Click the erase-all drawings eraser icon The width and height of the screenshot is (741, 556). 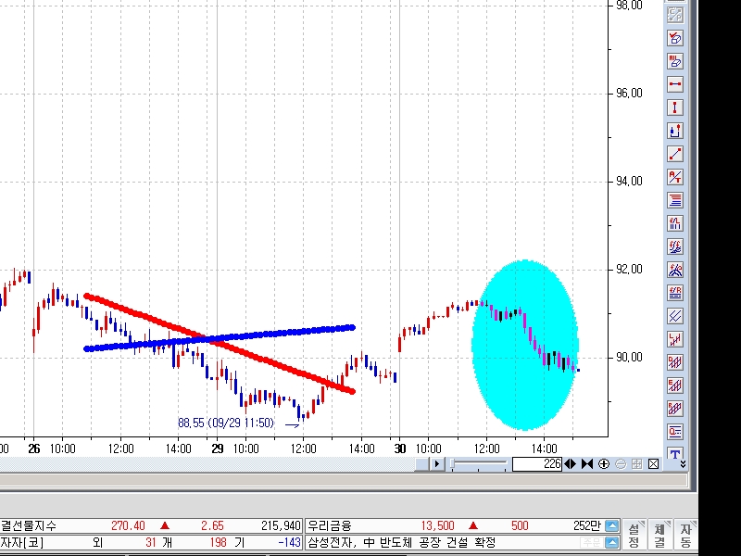tap(674, 38)
